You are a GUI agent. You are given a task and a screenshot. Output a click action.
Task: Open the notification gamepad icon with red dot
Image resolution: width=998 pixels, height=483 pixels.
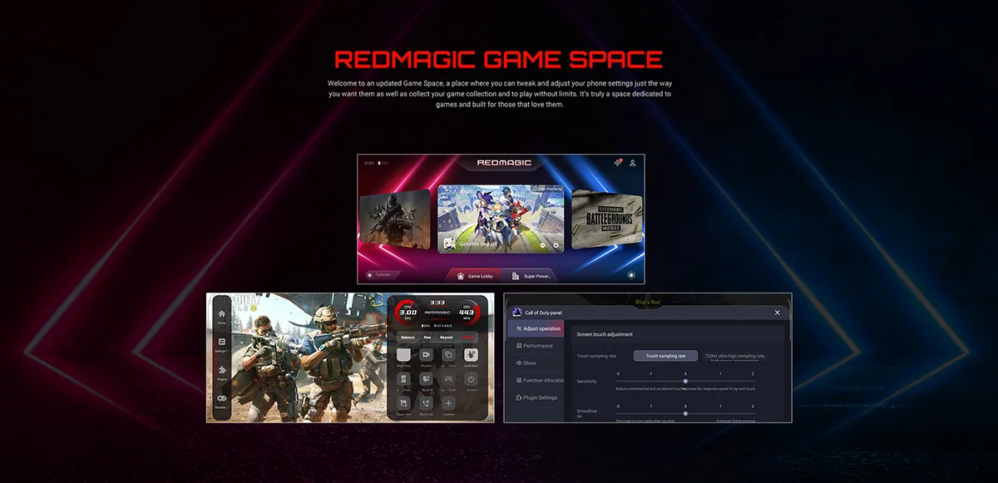[x=618, y=163]
